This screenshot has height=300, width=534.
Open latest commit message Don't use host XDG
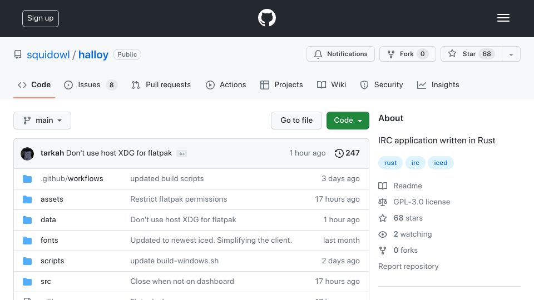point(119,153)
